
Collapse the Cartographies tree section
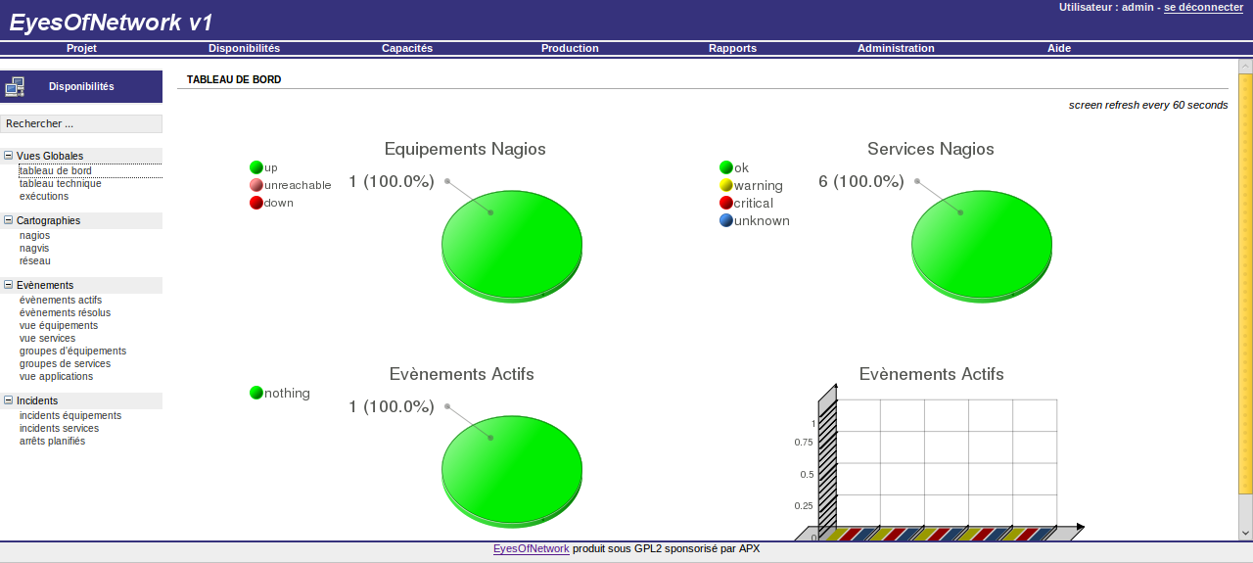pos(9,220)
